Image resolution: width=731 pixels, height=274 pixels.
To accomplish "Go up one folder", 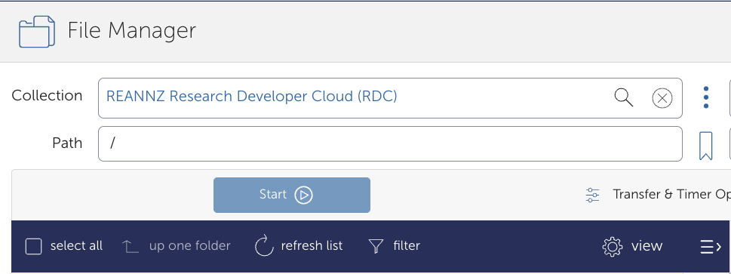I will [x=177, y=246].
